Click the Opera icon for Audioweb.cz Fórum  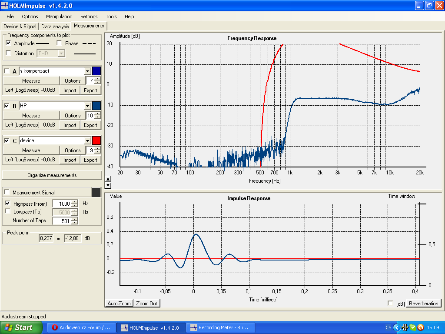click(x=55, y=327)
